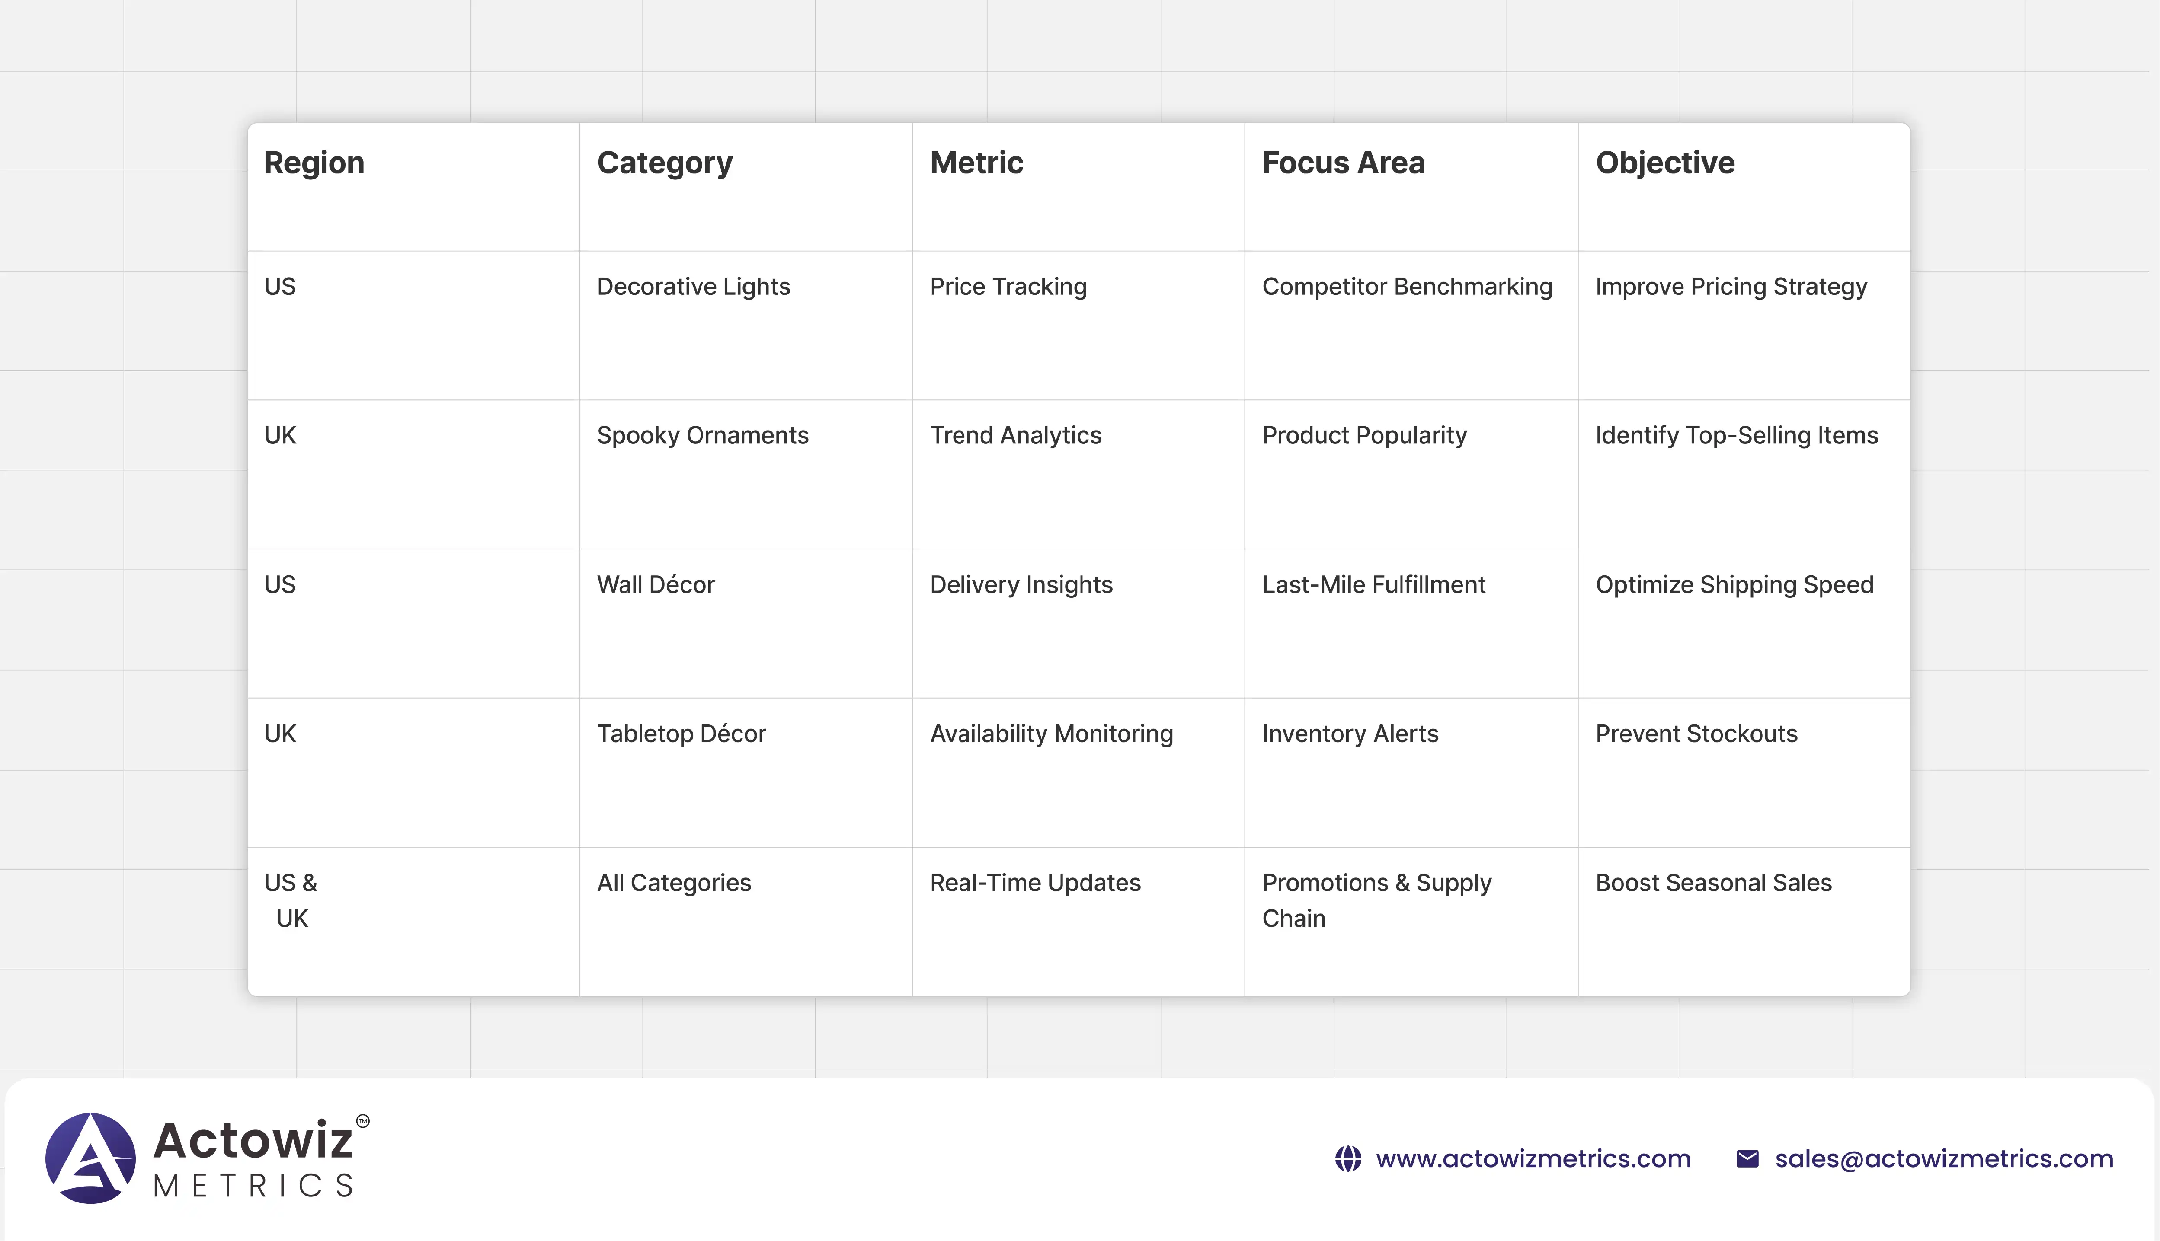The image size is (2160, 1241).
Task: Click the Availability Monitoring cell
Action: tap(1051, 734)
